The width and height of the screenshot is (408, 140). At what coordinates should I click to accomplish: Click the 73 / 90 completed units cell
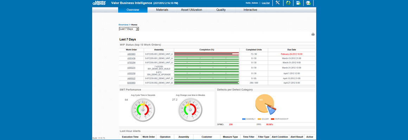(254, 54)
